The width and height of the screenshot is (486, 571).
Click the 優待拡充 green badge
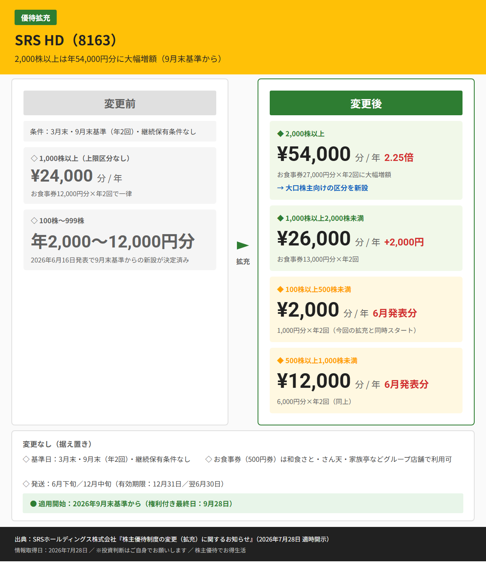click(36, 17)
